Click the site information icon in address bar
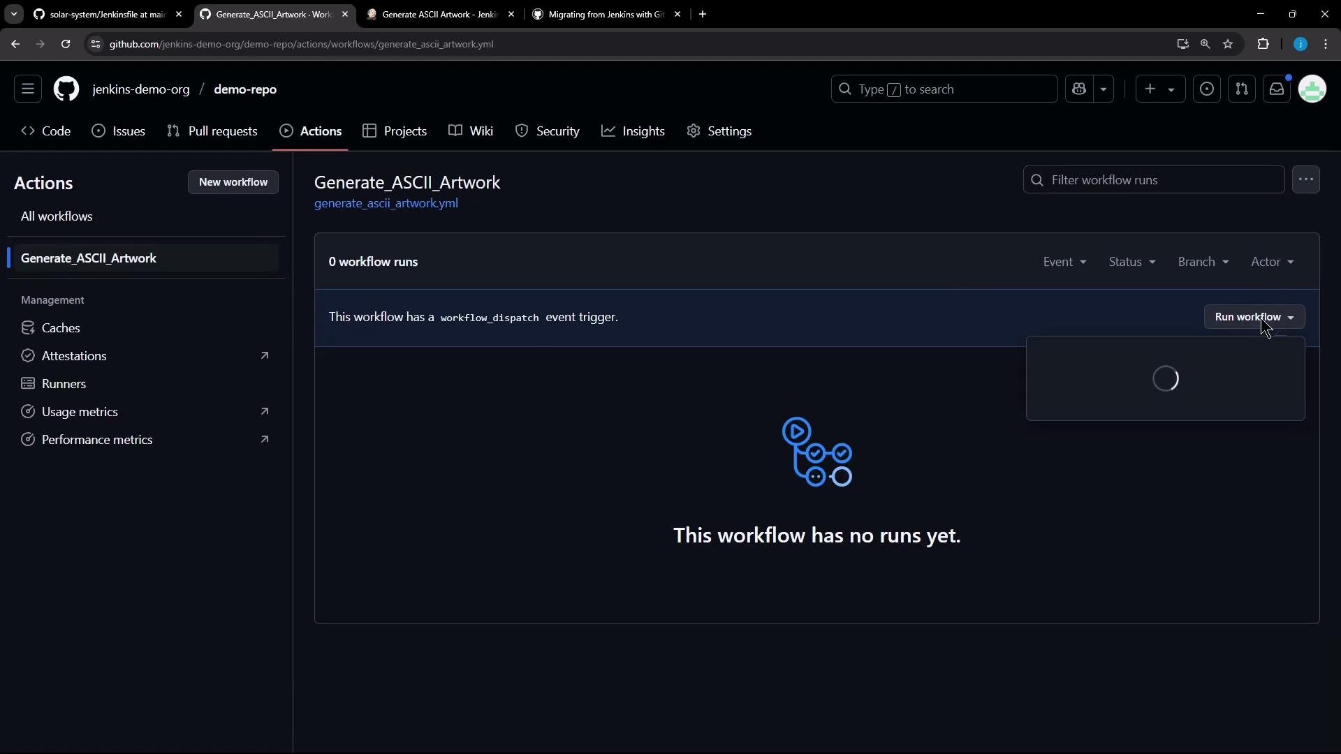This screenshot has width=1341, height=754. [x=96, y=44]
